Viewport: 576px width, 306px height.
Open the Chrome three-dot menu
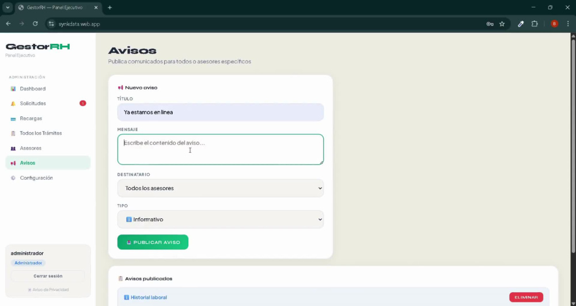coord(568,24)
